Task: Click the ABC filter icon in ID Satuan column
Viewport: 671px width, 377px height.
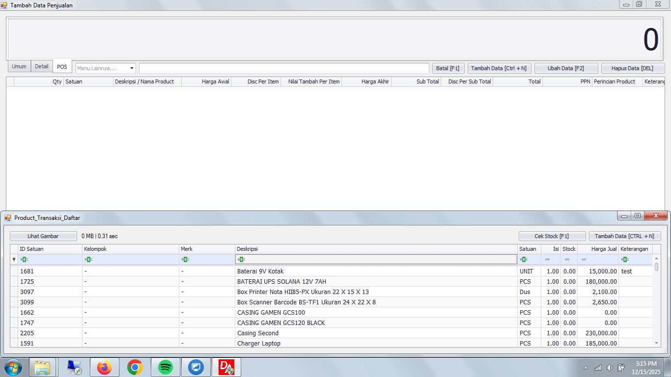Action: coord(25,259)
